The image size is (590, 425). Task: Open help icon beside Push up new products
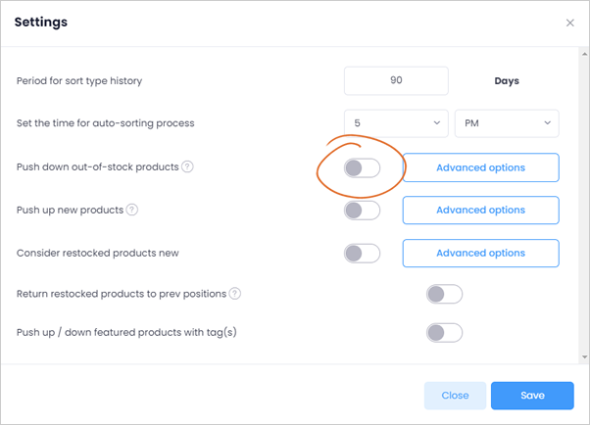tap(131, 210)
